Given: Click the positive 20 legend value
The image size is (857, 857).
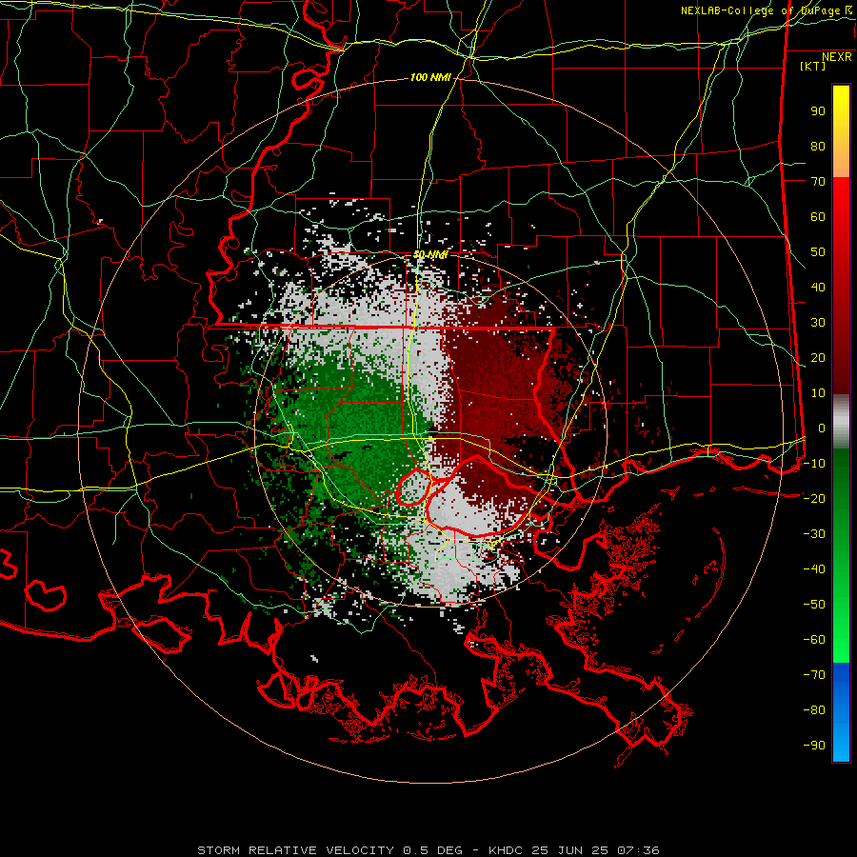Looking at the screenshot, I should [818, 357].
